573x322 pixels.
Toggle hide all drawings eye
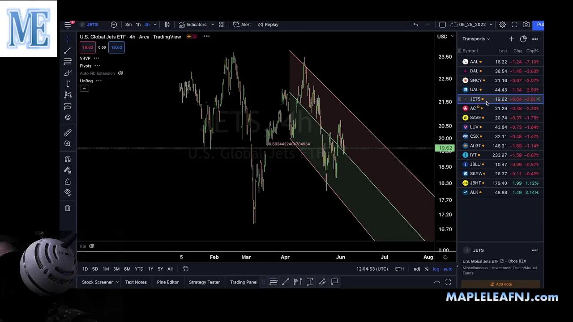[x=68, y=192]
